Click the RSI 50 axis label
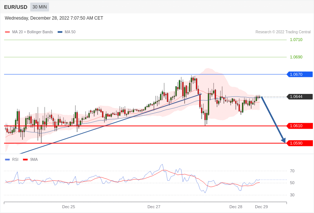The image size is (314, 213). point(292,183)
